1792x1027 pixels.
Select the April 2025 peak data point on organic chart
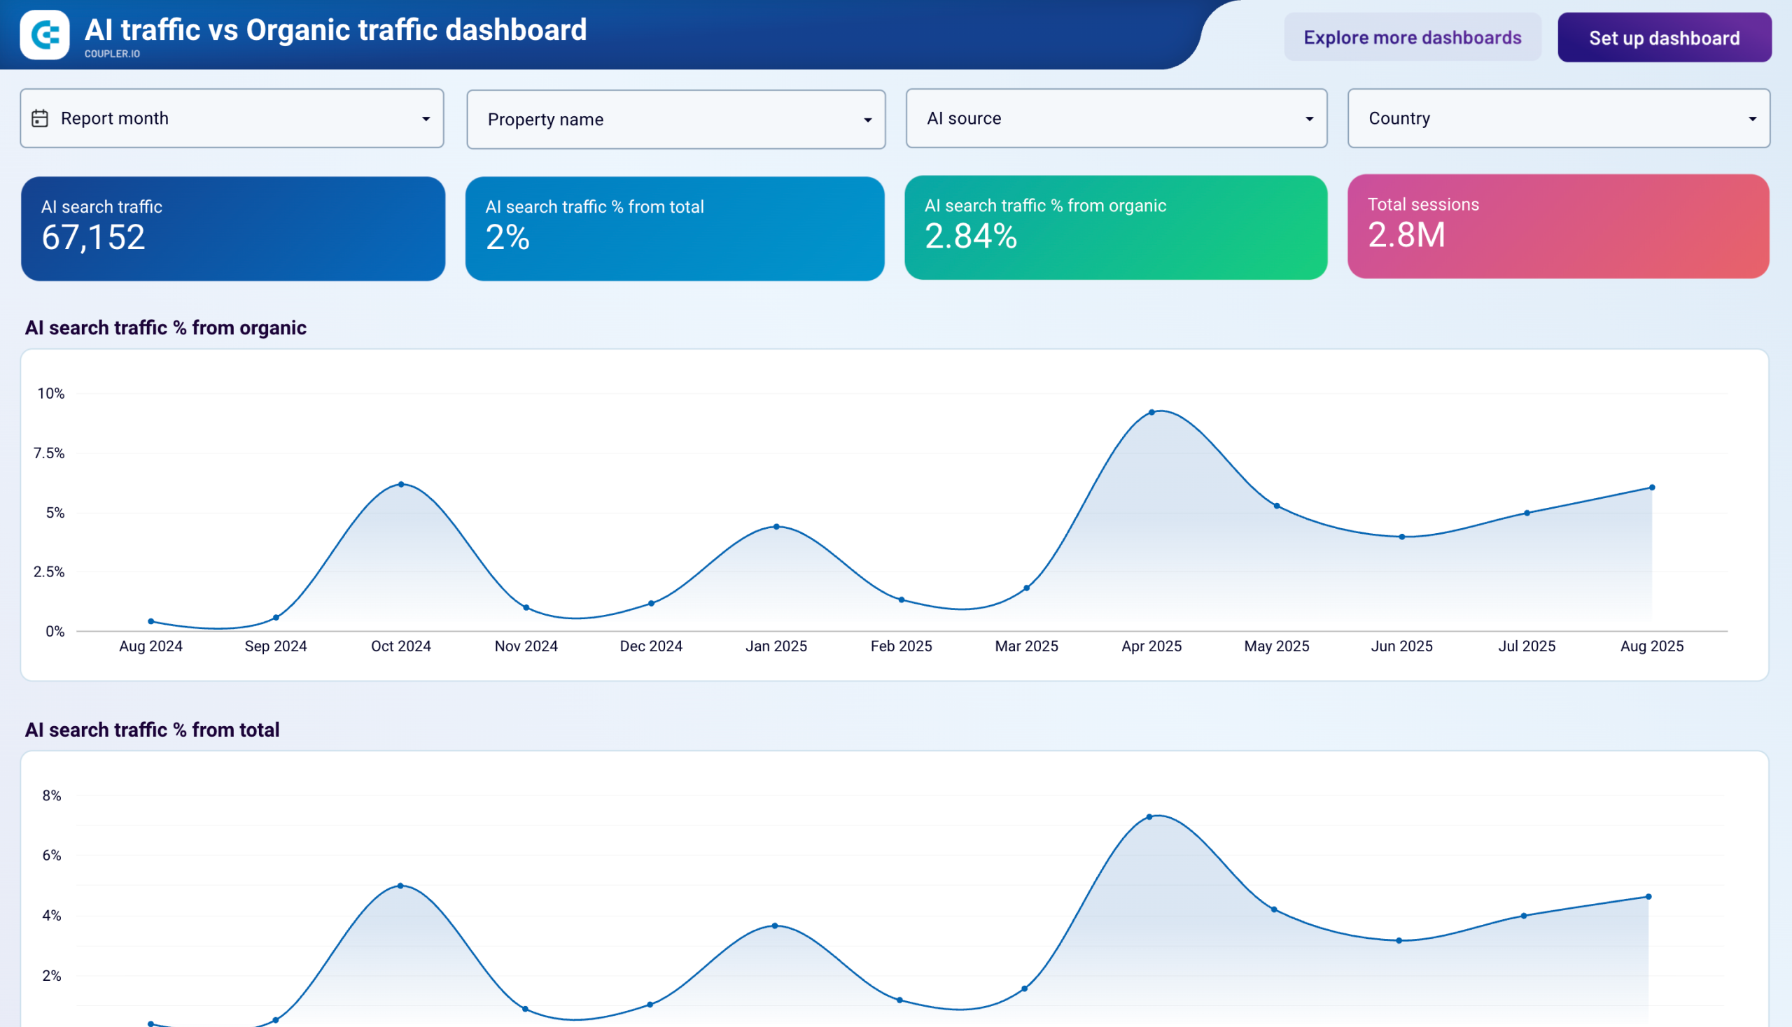click(x=1153, y=411)
